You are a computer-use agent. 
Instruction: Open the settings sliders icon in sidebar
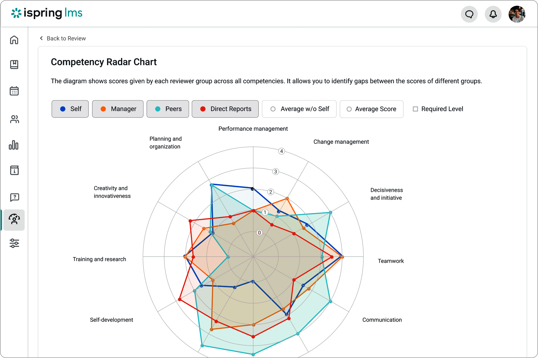pos(14,243)
